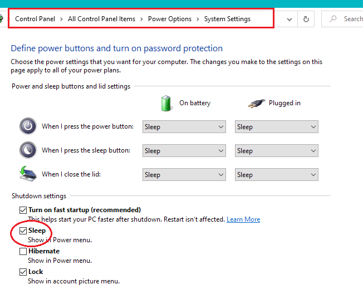Click the search magnifier icon
The image size is (363, 294).
333,19
